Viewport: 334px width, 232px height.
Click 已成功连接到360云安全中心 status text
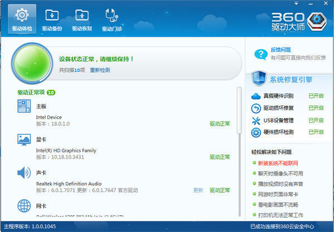tap(282, 226)
